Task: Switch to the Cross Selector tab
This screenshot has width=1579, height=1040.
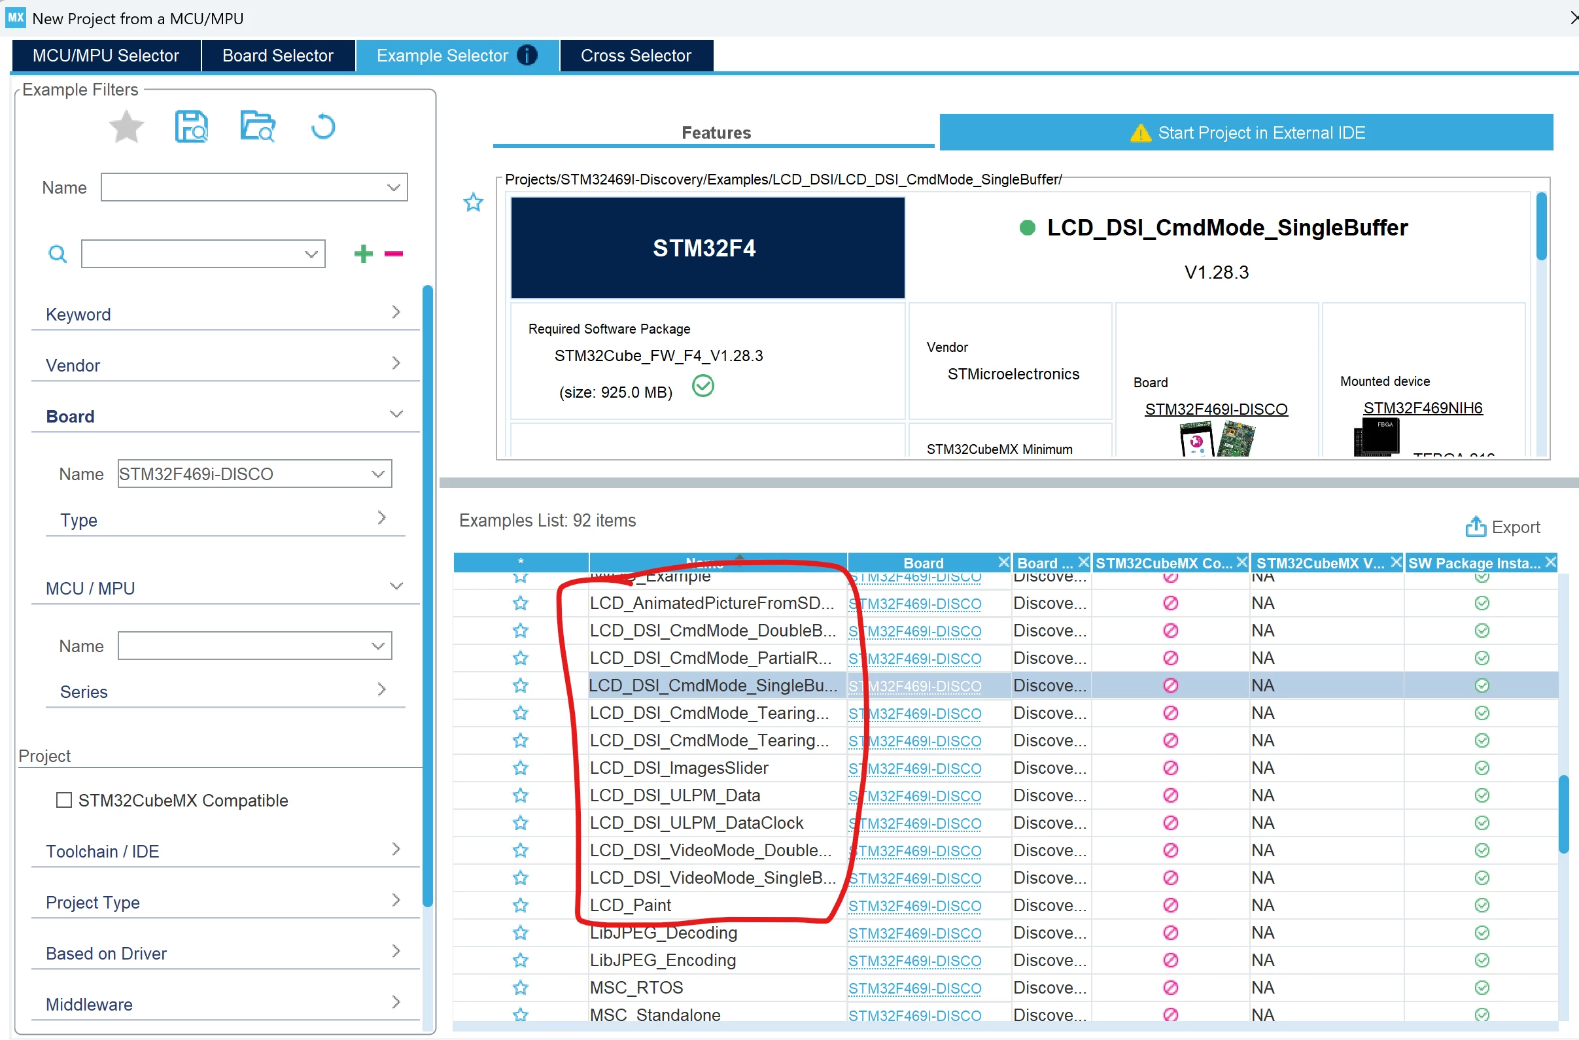Action: point(636,55)
